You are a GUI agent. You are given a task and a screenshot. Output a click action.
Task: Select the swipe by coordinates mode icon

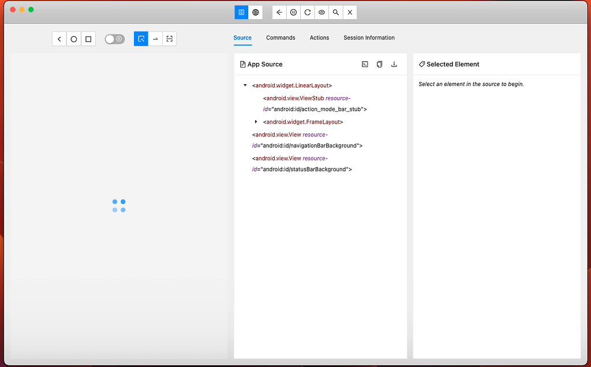pyautogui.click(x=155, y=39)
